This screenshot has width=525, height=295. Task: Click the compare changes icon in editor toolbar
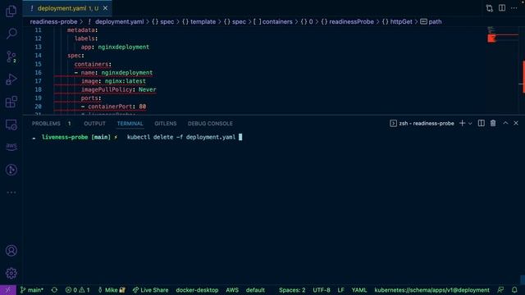click(490, 8)
